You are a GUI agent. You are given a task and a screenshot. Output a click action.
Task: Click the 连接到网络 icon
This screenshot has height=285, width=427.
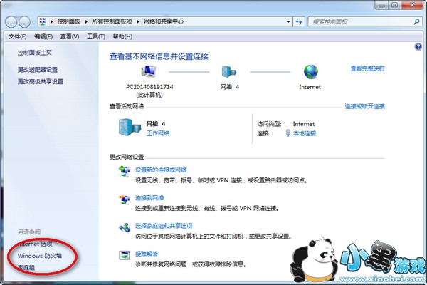point(124,199)
